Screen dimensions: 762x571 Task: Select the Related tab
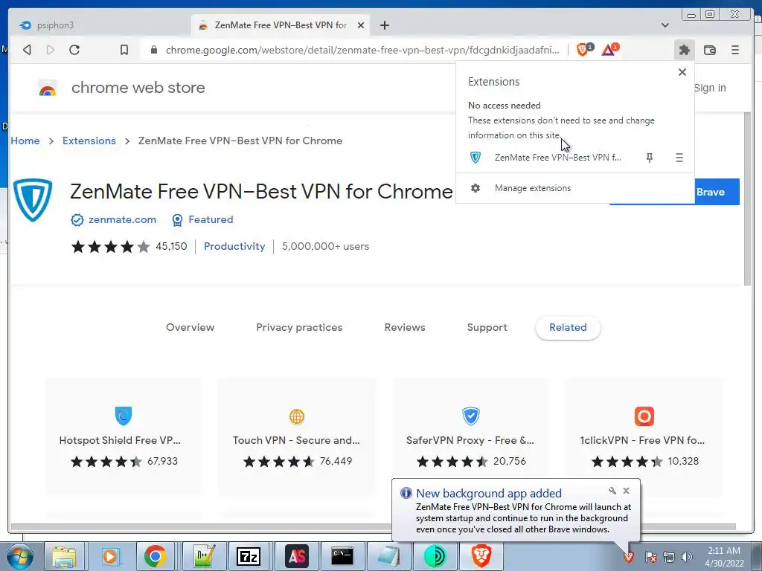click(568, 327)
